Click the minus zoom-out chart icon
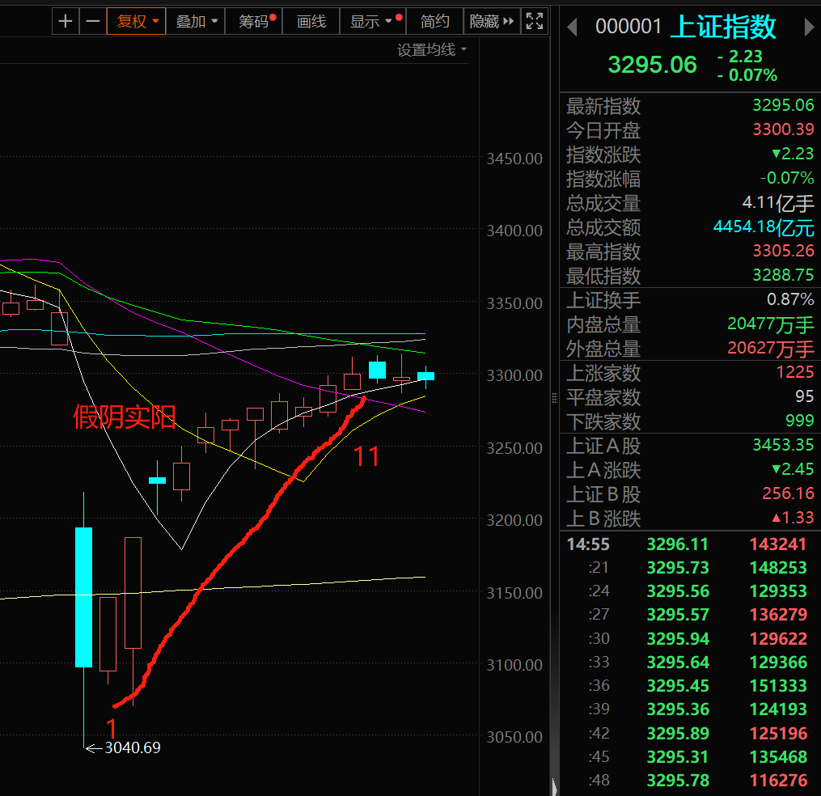This screenshot has height=796, width=821. [92, 22]
